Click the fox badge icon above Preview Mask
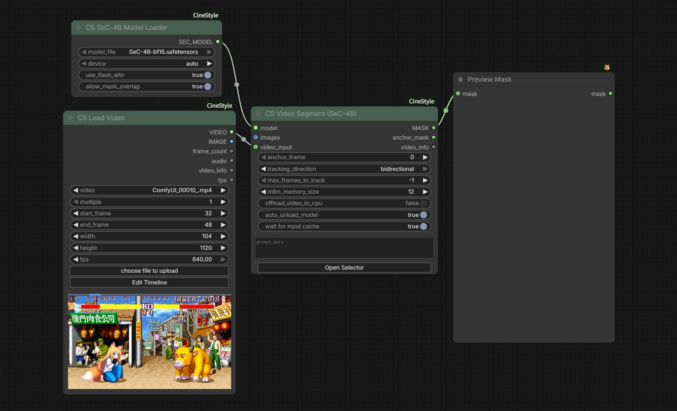The image size is (677, 411). [607, 67]
